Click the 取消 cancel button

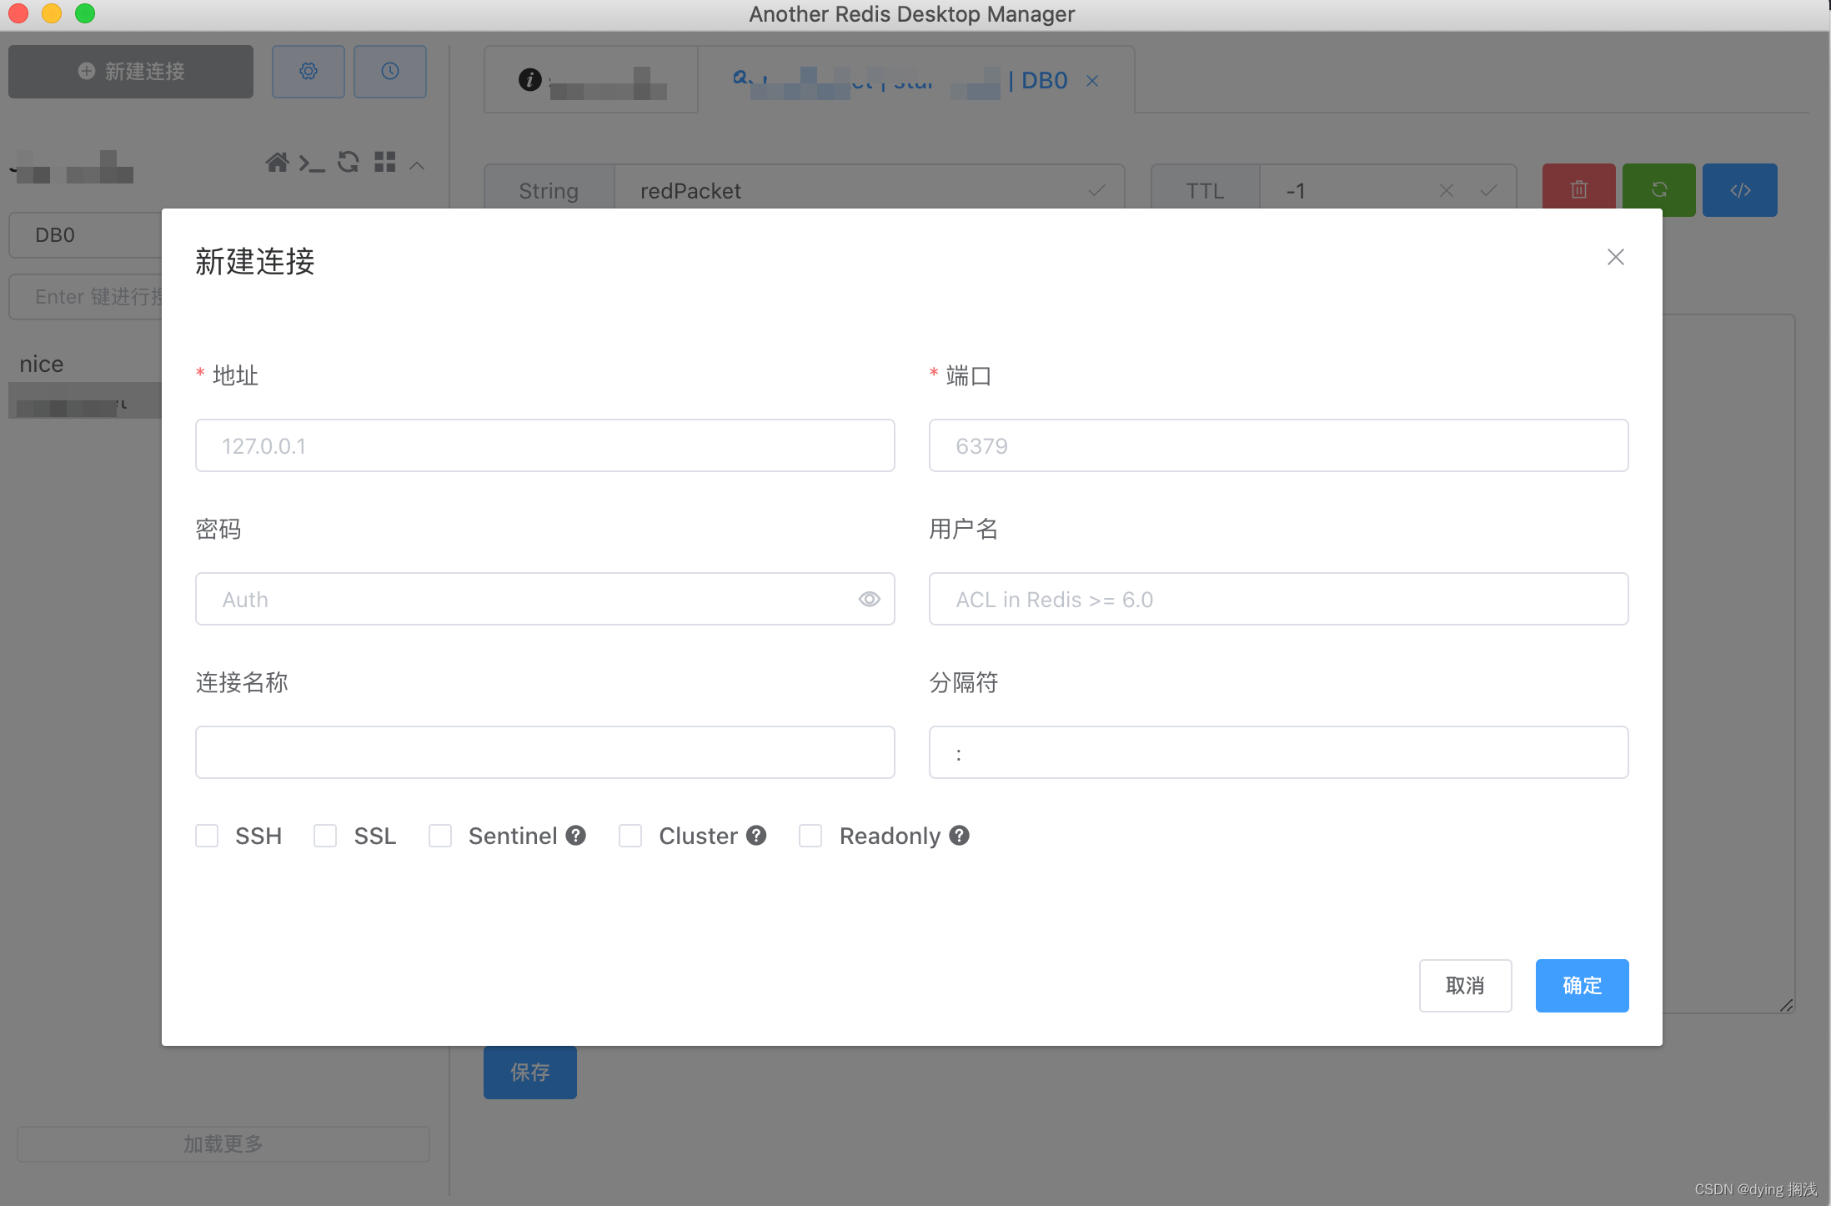coord(1465,986)
